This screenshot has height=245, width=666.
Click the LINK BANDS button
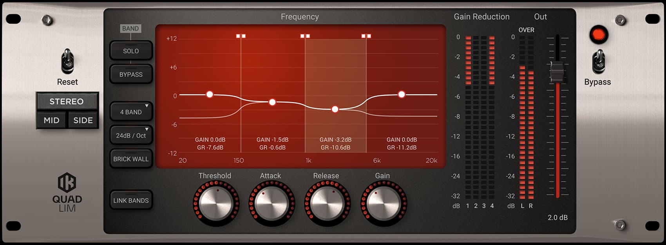[x=131, y=200]
